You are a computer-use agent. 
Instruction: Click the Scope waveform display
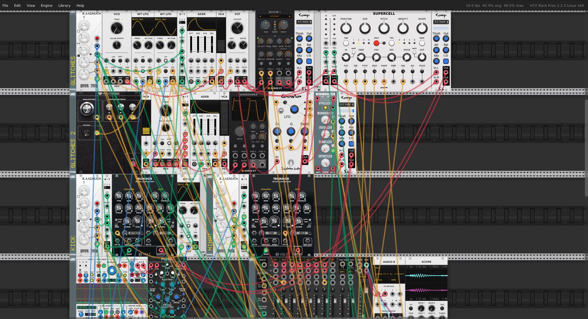pyautogui.click(x=426, y=282)
